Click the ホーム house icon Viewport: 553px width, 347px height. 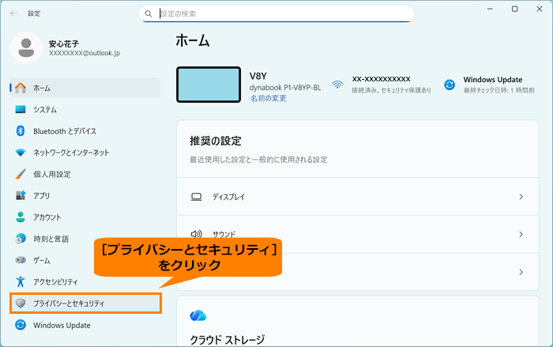[21, 88]
